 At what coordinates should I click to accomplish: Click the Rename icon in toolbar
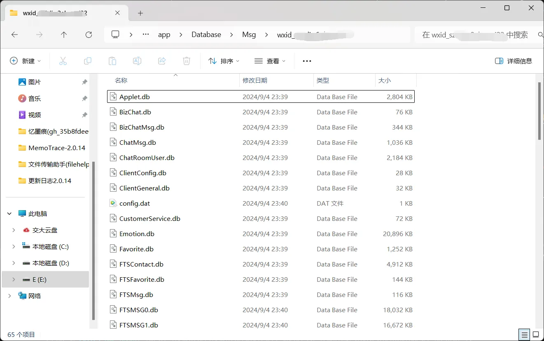[x=137, y=61]
